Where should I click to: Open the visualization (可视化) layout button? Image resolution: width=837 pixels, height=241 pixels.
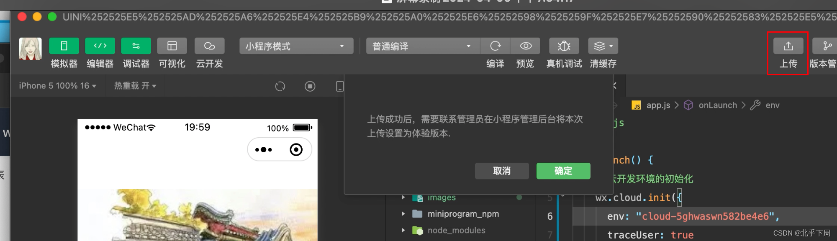click(x=172, y=46)
